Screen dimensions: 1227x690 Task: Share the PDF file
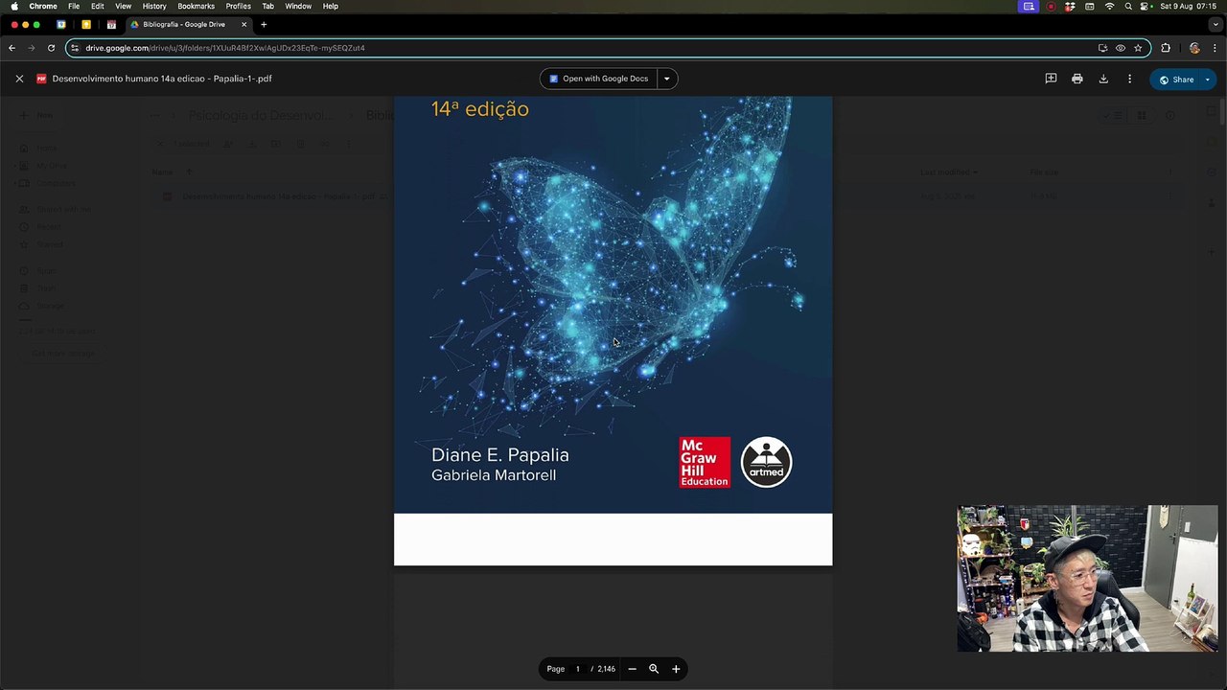(x=1176, y=80)
